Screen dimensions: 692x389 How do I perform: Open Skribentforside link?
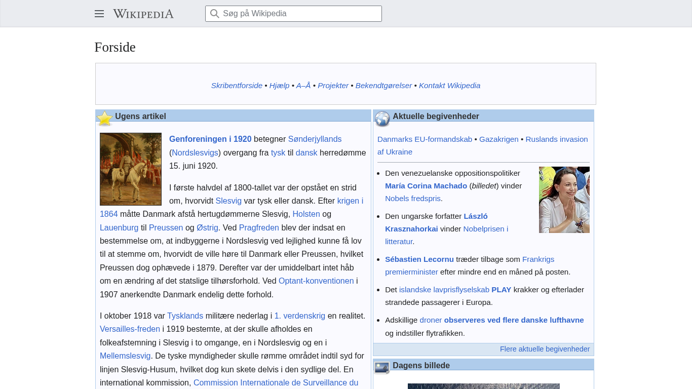237,86
